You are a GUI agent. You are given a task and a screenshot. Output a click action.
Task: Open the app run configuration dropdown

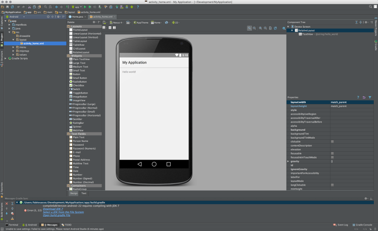click(77, 7)
